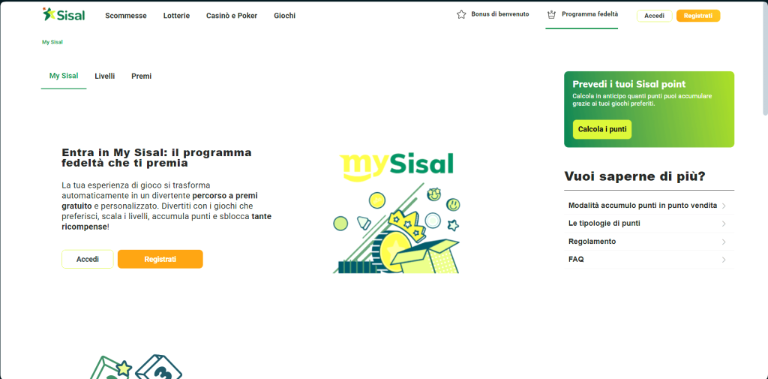Click Accedi button in the header

[x=654, y=16]
